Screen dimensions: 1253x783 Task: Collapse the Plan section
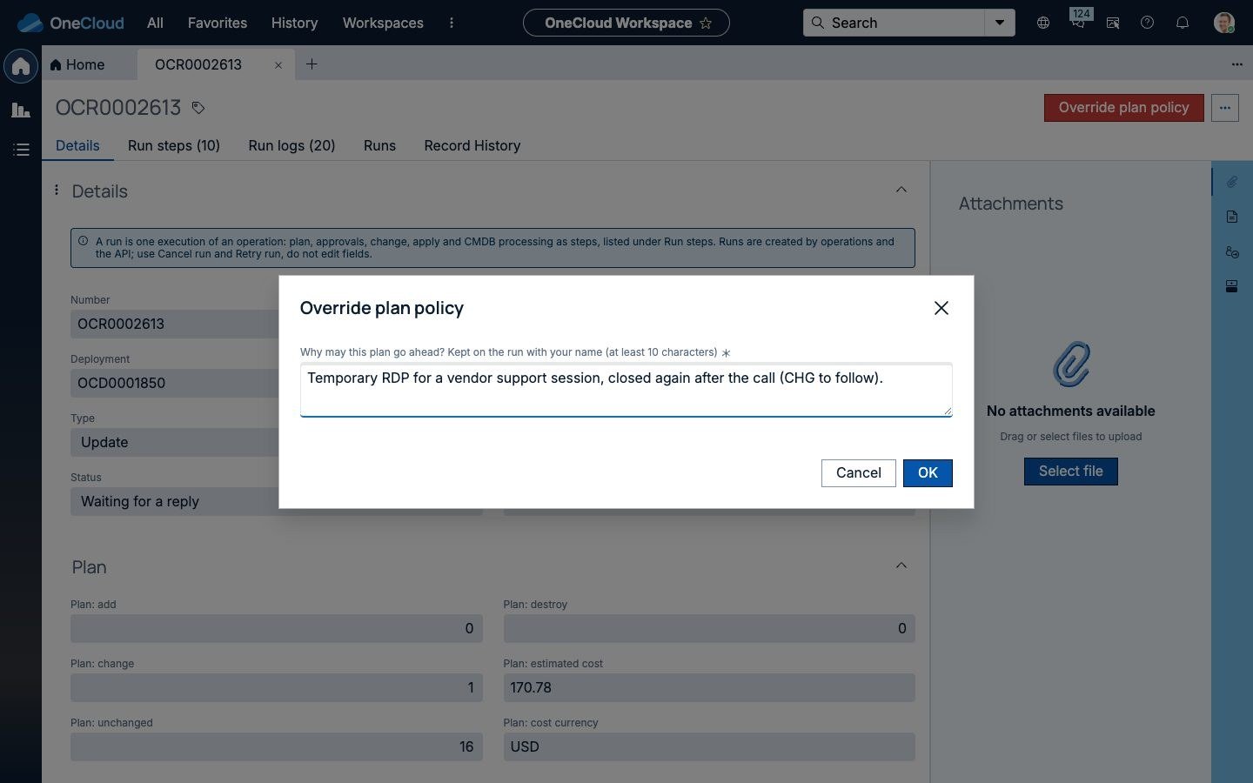(901, 566)
